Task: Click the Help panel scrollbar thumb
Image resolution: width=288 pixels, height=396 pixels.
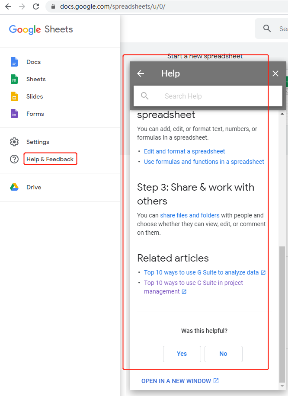Action: click(282, 314)
